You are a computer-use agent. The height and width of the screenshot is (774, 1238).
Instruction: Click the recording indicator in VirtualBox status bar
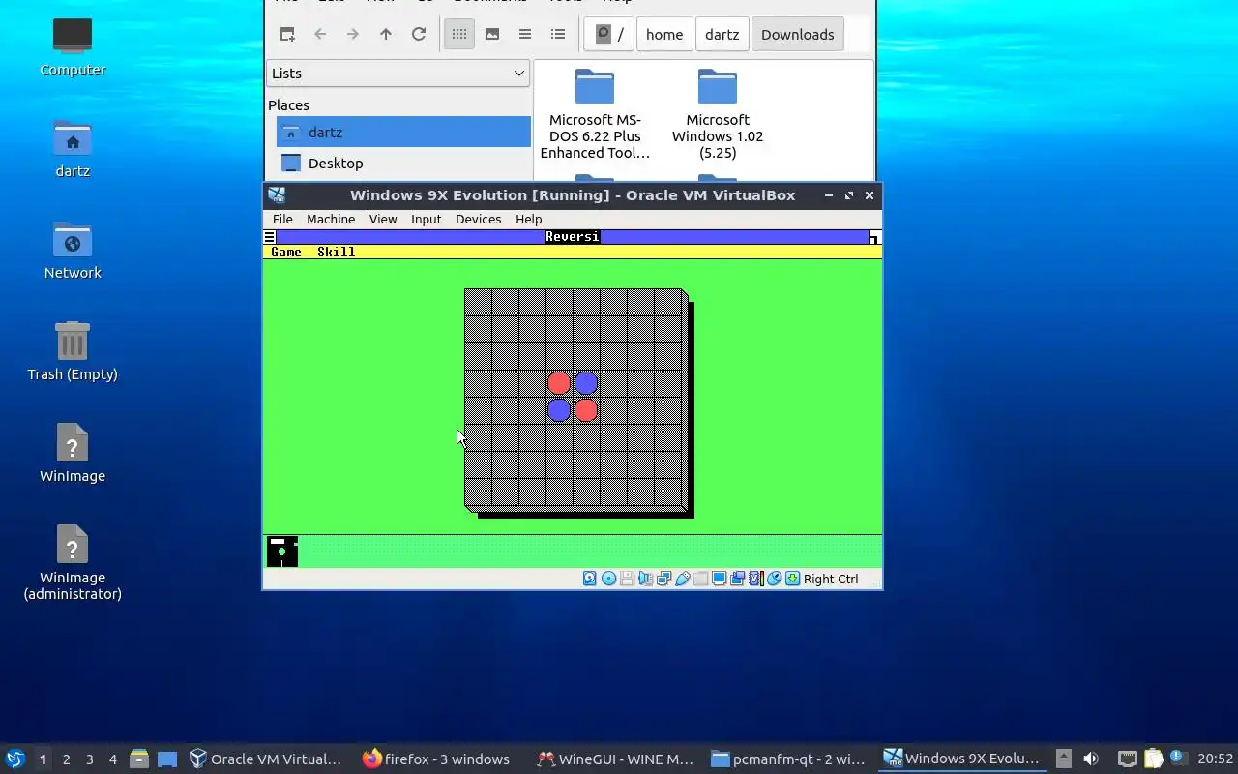tap(737, 579)
